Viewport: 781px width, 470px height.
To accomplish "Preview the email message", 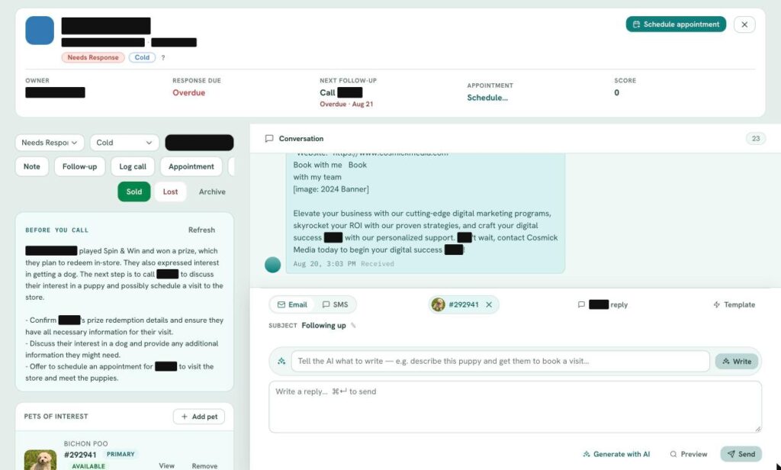I will click(689, 454).
